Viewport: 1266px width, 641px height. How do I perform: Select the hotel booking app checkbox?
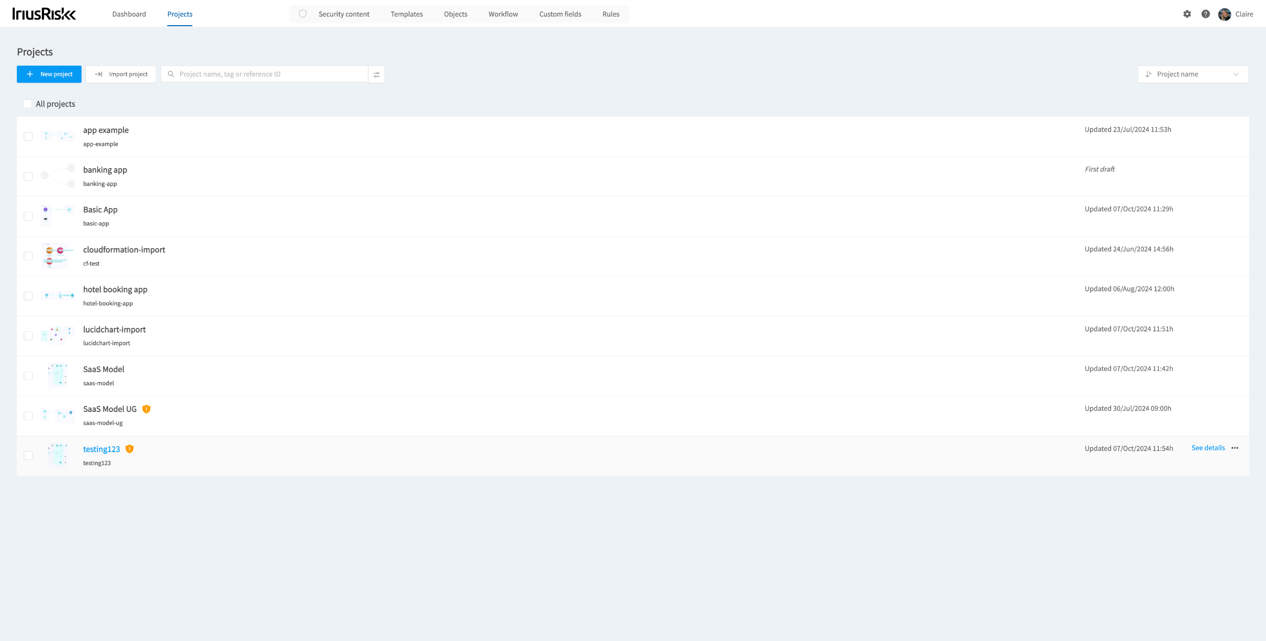coord(28,296)
